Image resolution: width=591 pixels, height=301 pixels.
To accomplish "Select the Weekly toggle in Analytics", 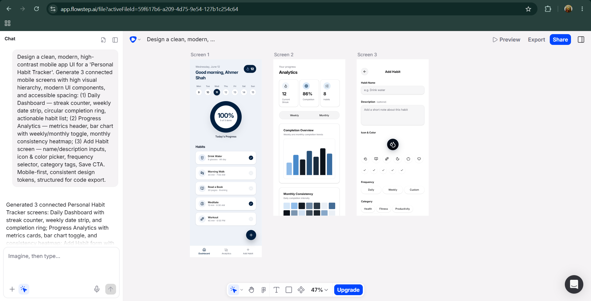I will point(294,115).
